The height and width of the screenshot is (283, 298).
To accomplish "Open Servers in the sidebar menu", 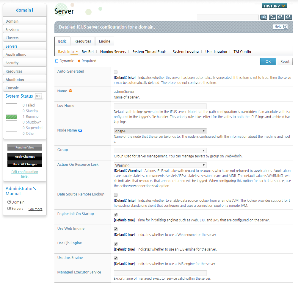I will pos(25,46).
